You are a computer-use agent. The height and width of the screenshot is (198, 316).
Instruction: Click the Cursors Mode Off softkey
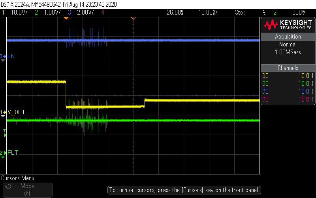[x=28, y=190]
